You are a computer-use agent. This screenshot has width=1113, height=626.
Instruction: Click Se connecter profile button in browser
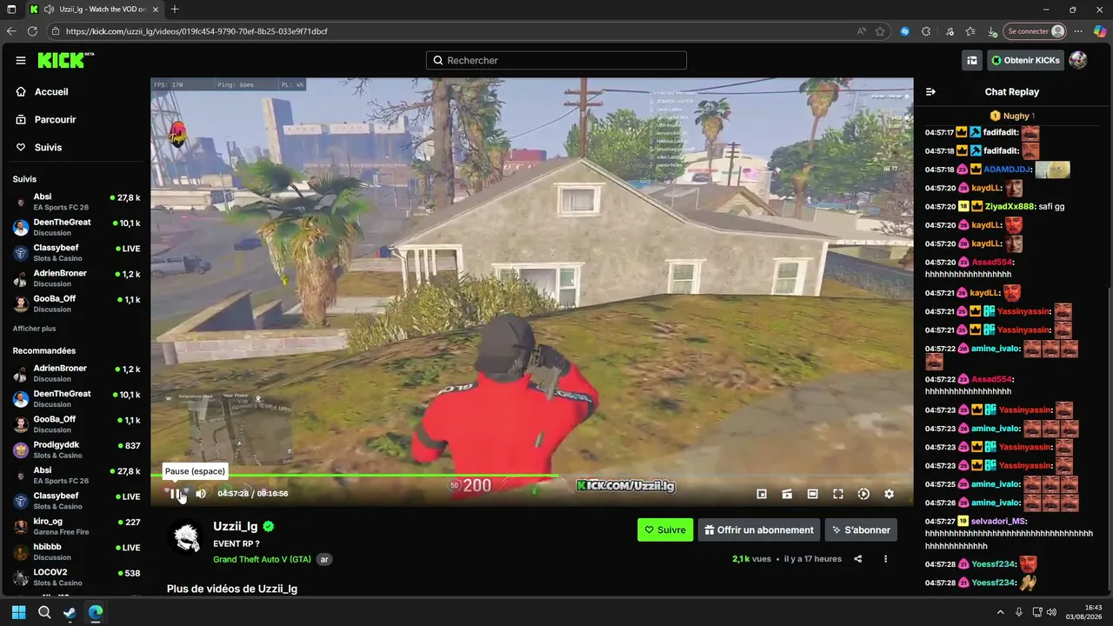coord(1036,31)
